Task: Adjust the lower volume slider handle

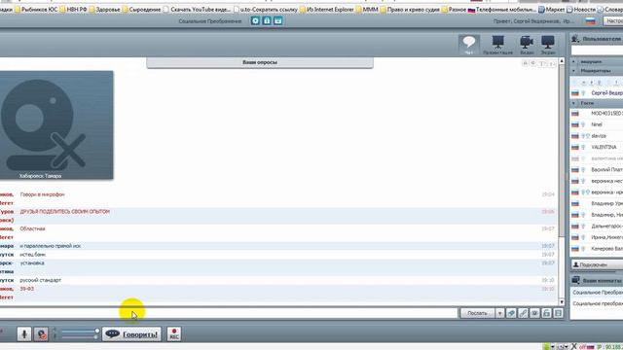Action: point(96,337)
